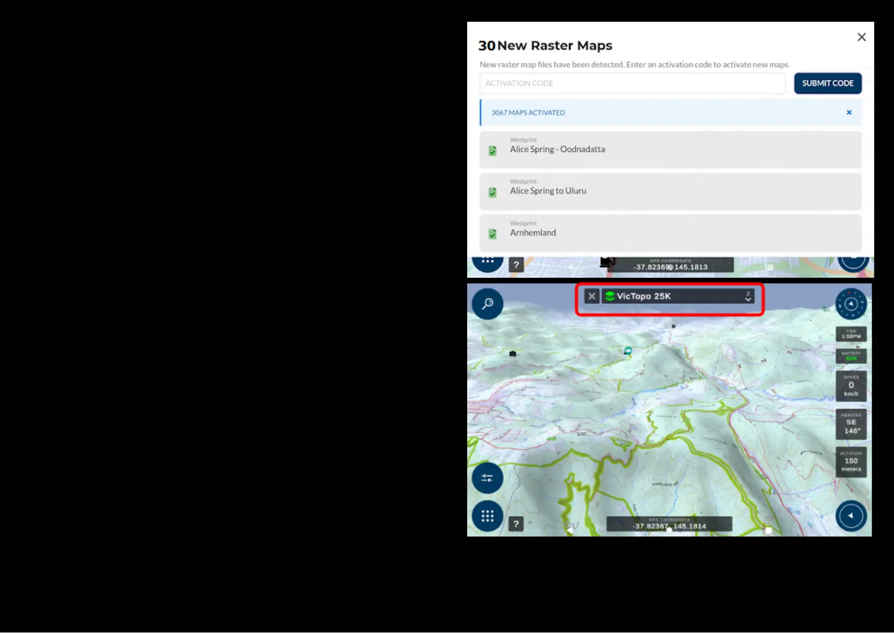Open help question mark below the raster maps dialog
Viewport: 894px width, 633px height.
tap(516, 265)
